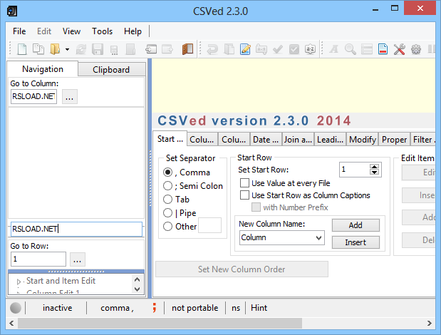Viewport: 441px width, 335px height.
Task: Click the grayed rows list view icon
Action: coord(367,49)
